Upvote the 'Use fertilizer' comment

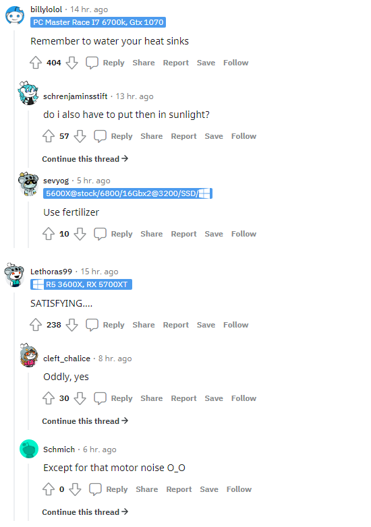pos(49,234)
